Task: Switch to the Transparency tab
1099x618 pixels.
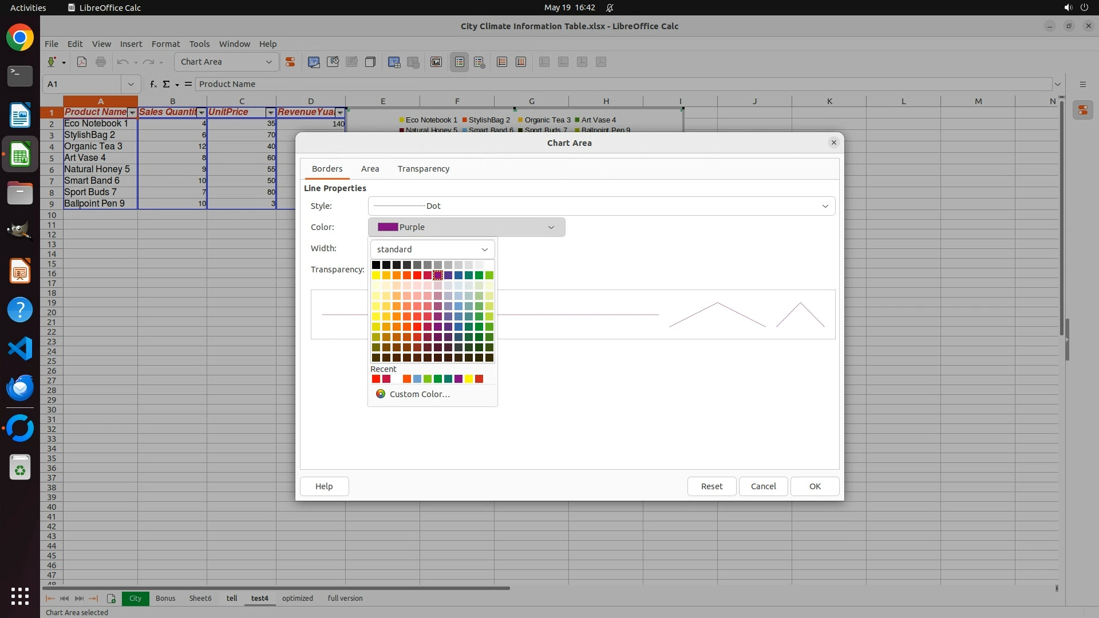Action: pyautogui.click(x=423, y=169)
